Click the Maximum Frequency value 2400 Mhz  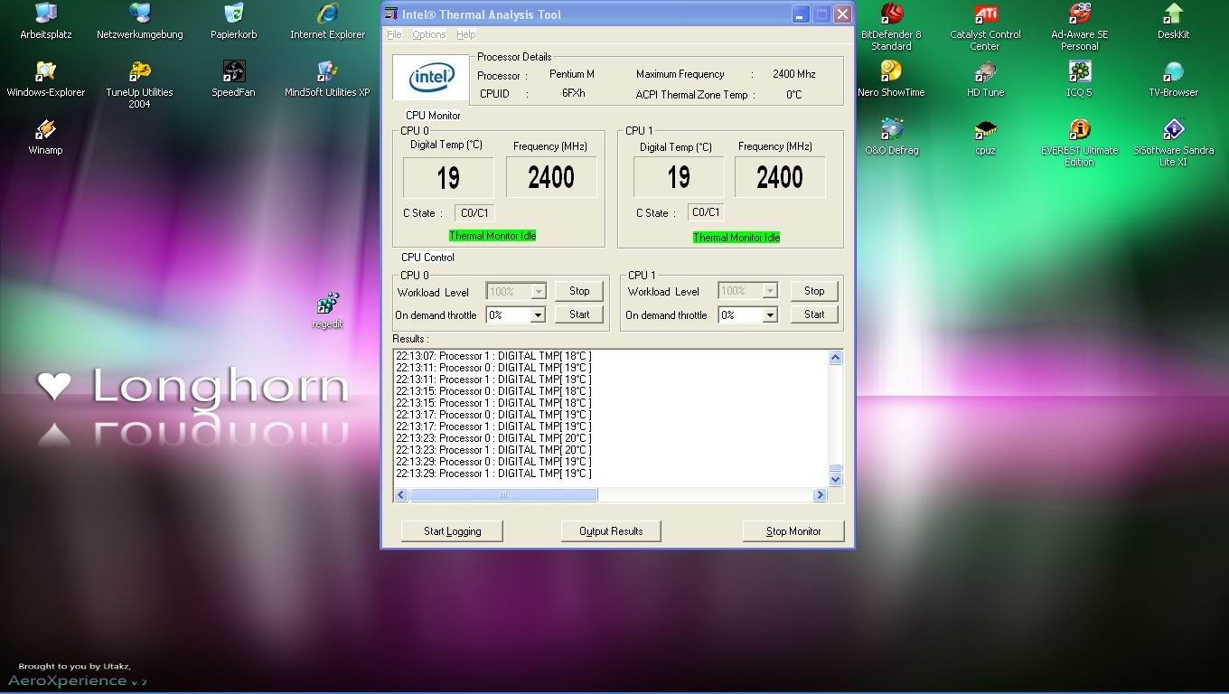[794, 74]
